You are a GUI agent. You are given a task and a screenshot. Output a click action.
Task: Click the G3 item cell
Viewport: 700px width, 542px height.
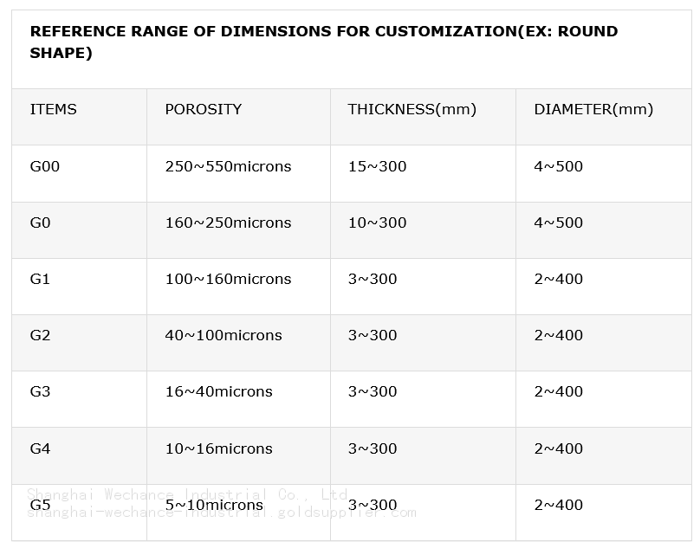[x=41, y=391]
